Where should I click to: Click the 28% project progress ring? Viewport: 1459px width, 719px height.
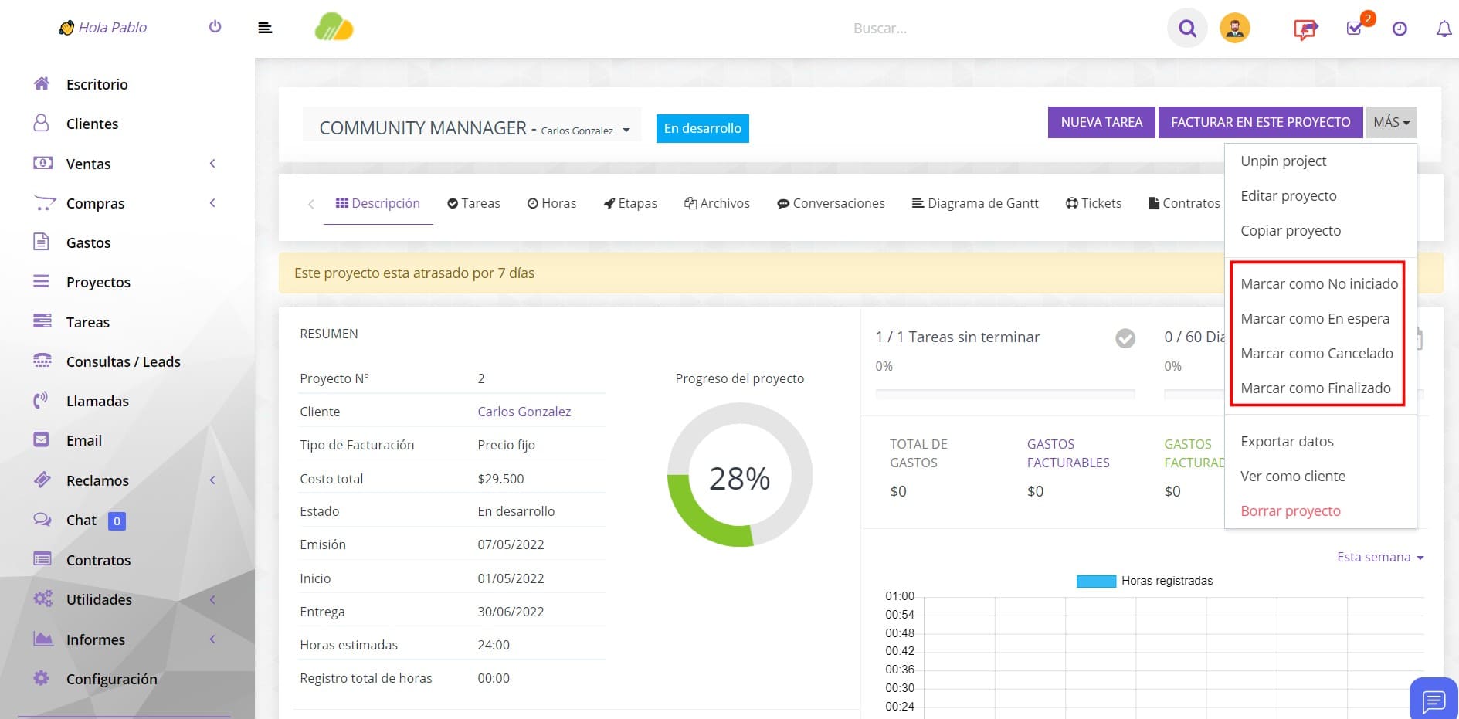point(739,475)
